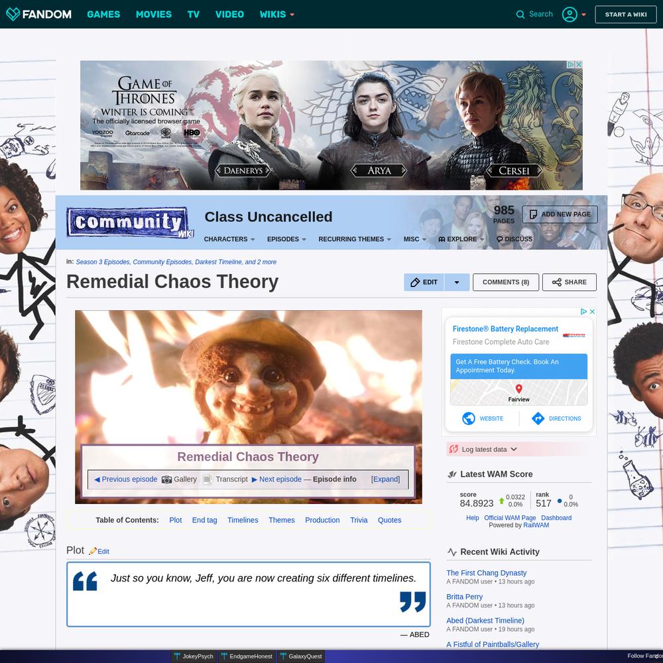Click the Discuss speech bubble icon
Image resolution: width=663 pixels, height=663 pixels.
point(499,239)
